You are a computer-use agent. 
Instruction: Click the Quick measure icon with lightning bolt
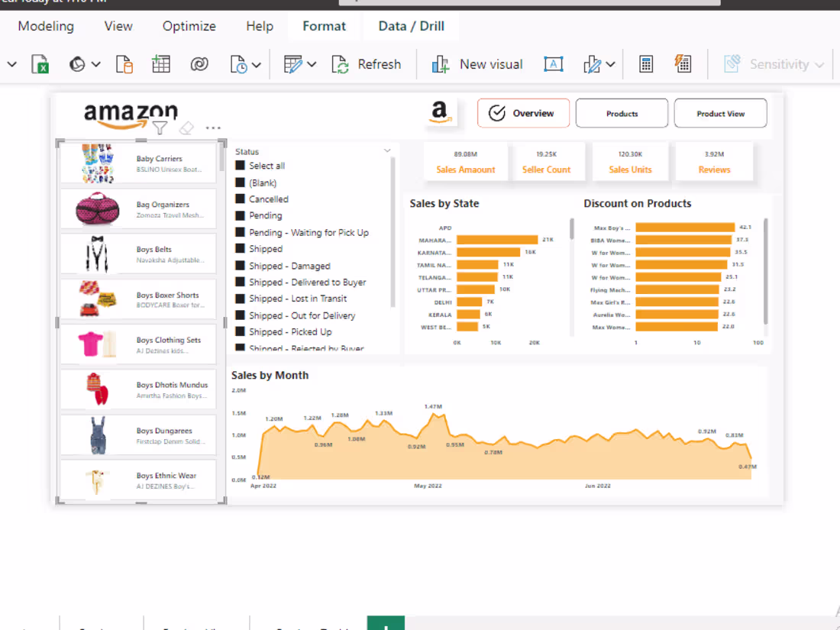[x=683, y=64]
